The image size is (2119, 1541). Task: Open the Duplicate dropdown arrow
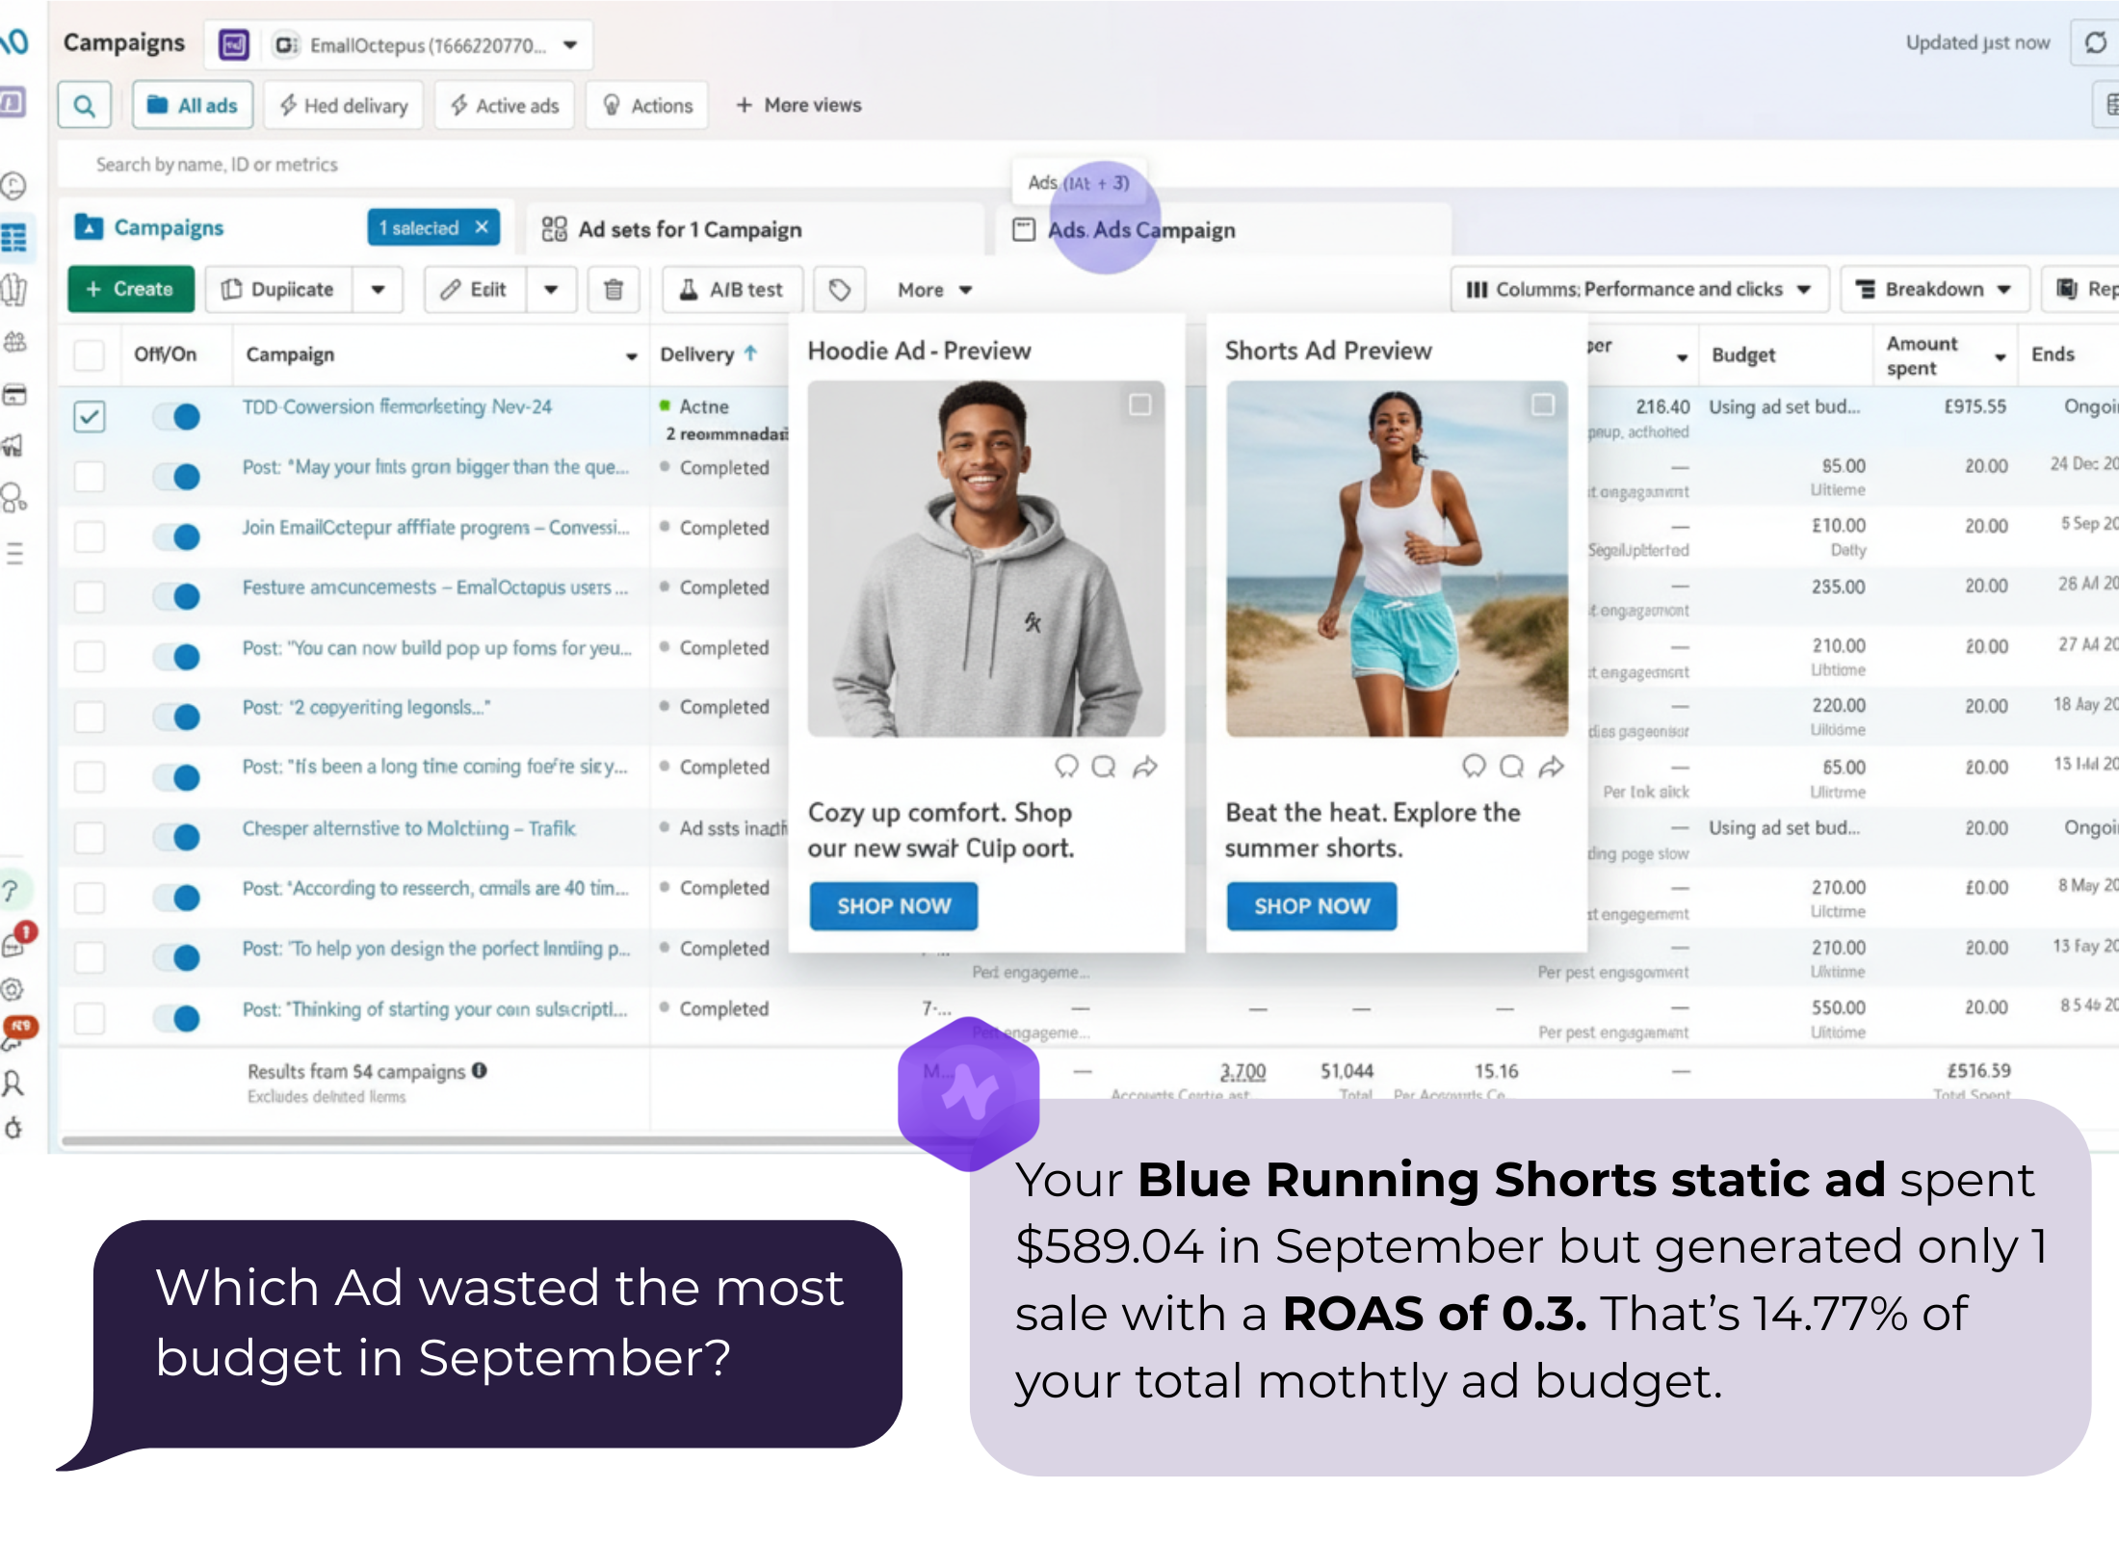[x=378, y=289]
